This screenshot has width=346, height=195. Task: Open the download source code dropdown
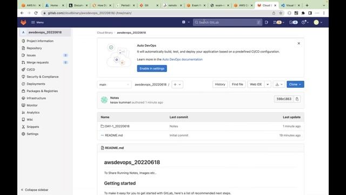279,84
